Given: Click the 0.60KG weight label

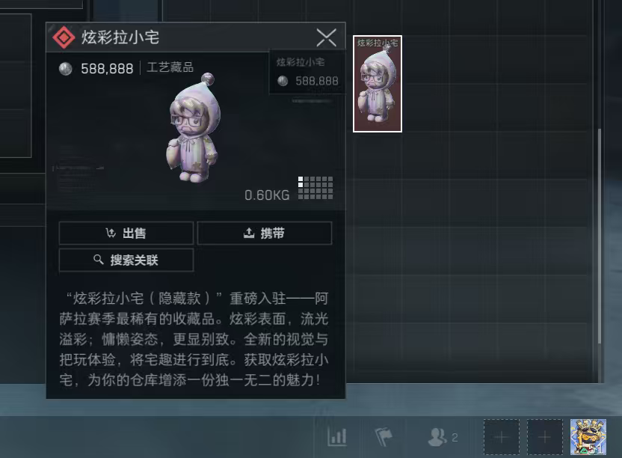Looking at the screenshot, I should tap(267, 195).
